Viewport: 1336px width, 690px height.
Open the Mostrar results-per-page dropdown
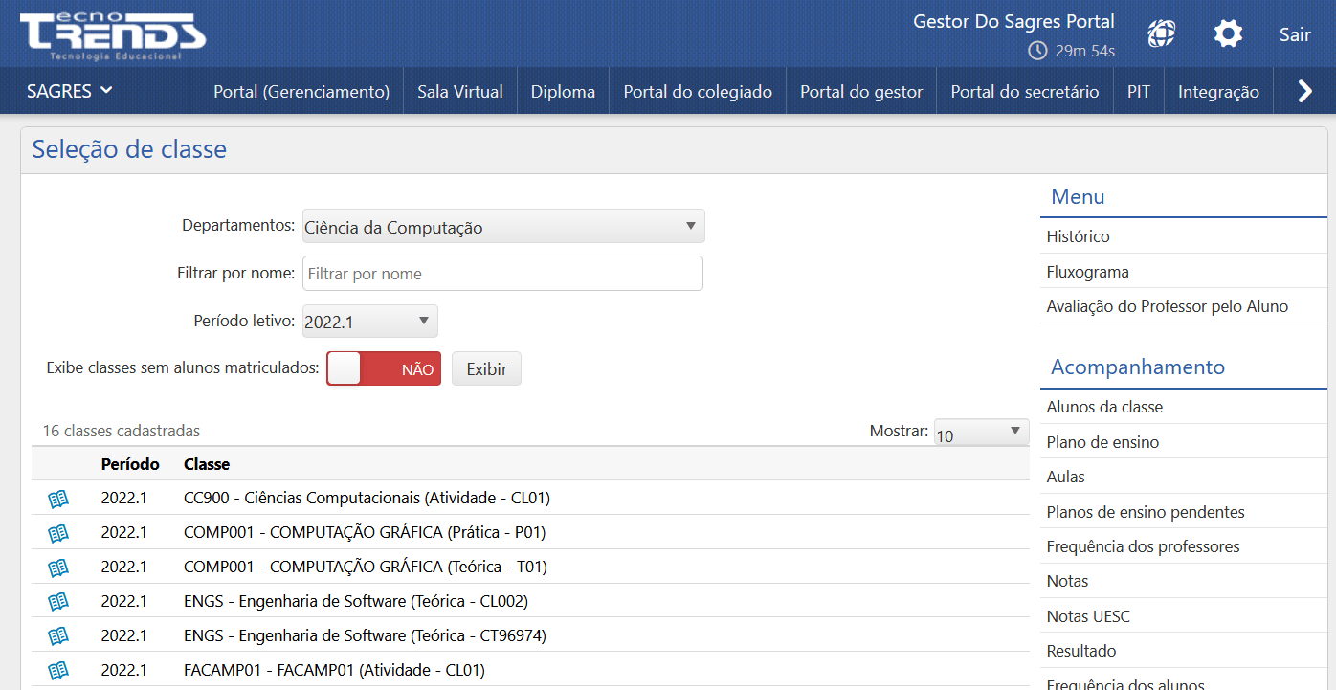(981, 432)
